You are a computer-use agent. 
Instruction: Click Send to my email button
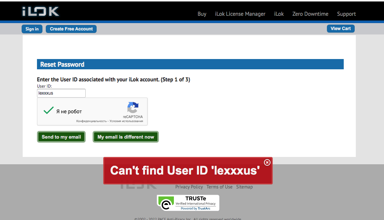[61, 137]
